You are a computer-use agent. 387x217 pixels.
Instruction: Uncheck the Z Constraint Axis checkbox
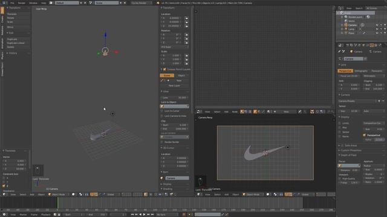pyautogui.click(x=4, y=186)
